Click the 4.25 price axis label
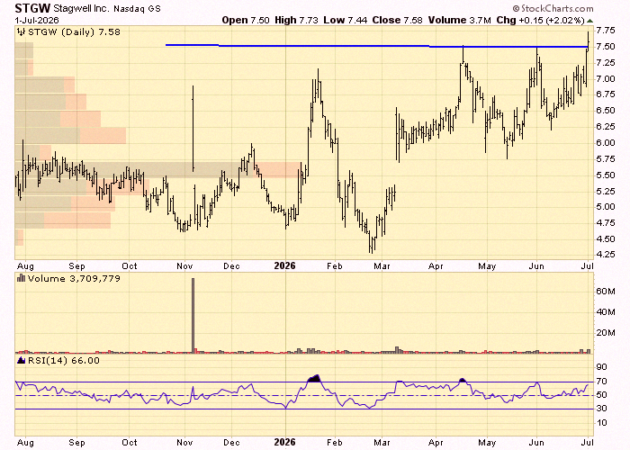Image resolution: width=630 pixels, height=450 pixels. pos(606,255)
